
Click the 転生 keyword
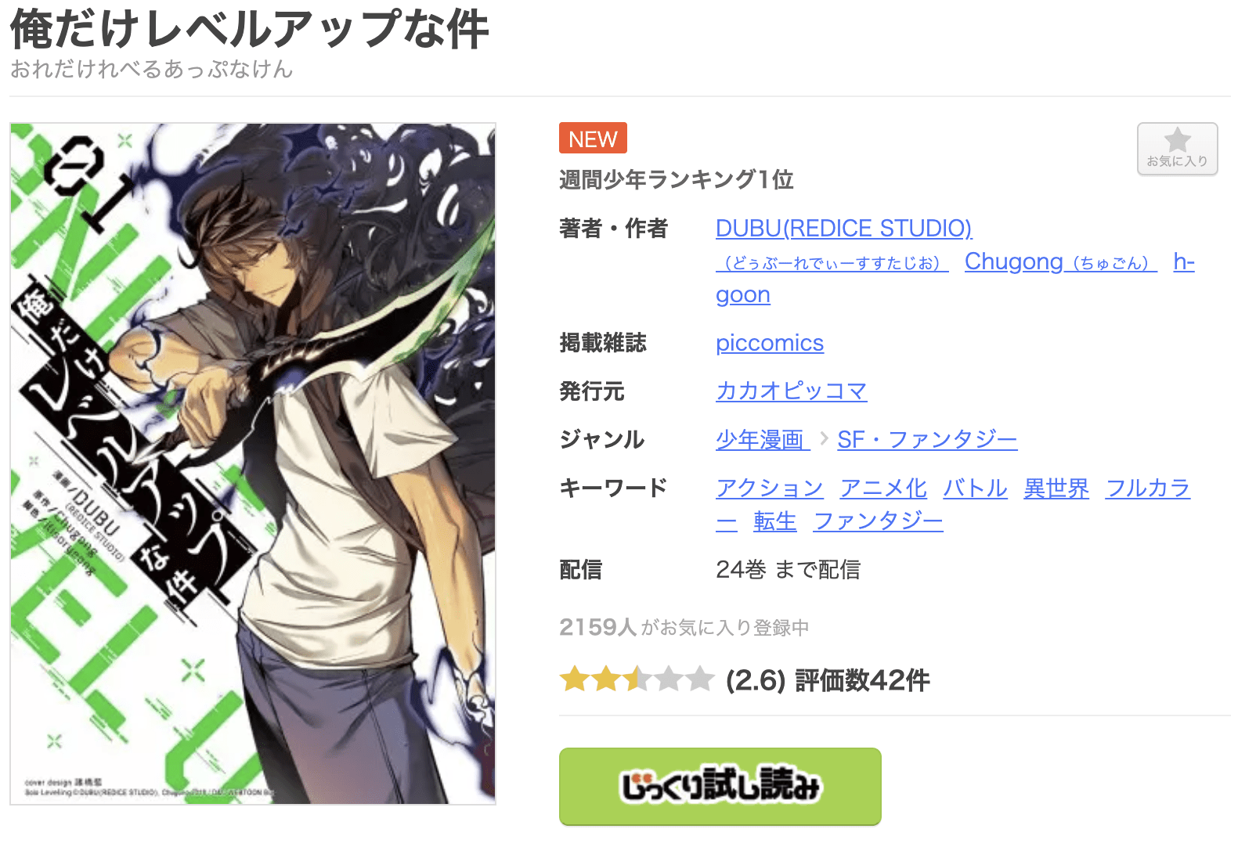[774, 521]
